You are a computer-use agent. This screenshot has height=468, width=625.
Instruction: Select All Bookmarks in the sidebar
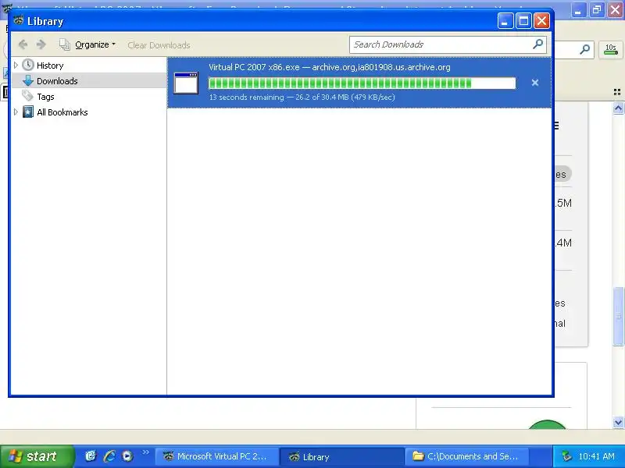pos(62,112)
